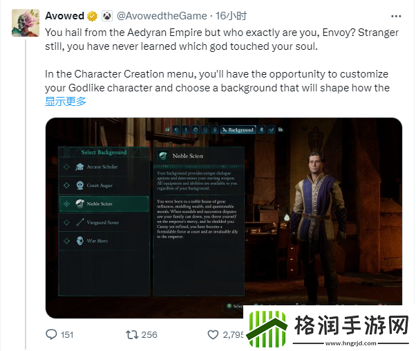Open the tweet's three-dot more menu
This screenshot has height=351, width=416.
coord(396,17)
